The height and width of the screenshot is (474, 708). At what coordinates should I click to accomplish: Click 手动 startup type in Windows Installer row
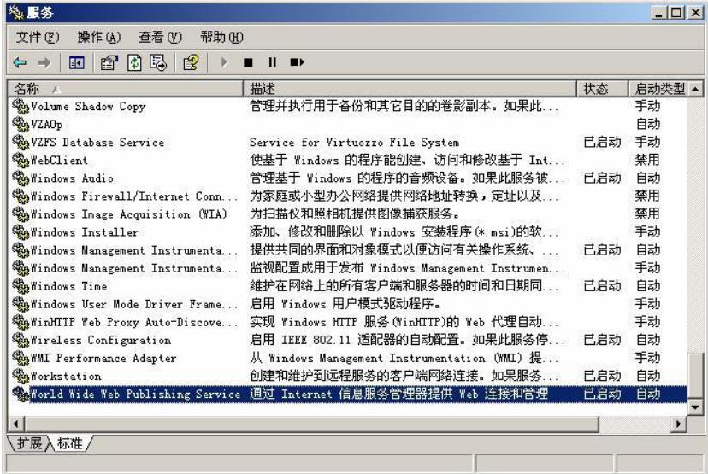[x=647, y=232]
